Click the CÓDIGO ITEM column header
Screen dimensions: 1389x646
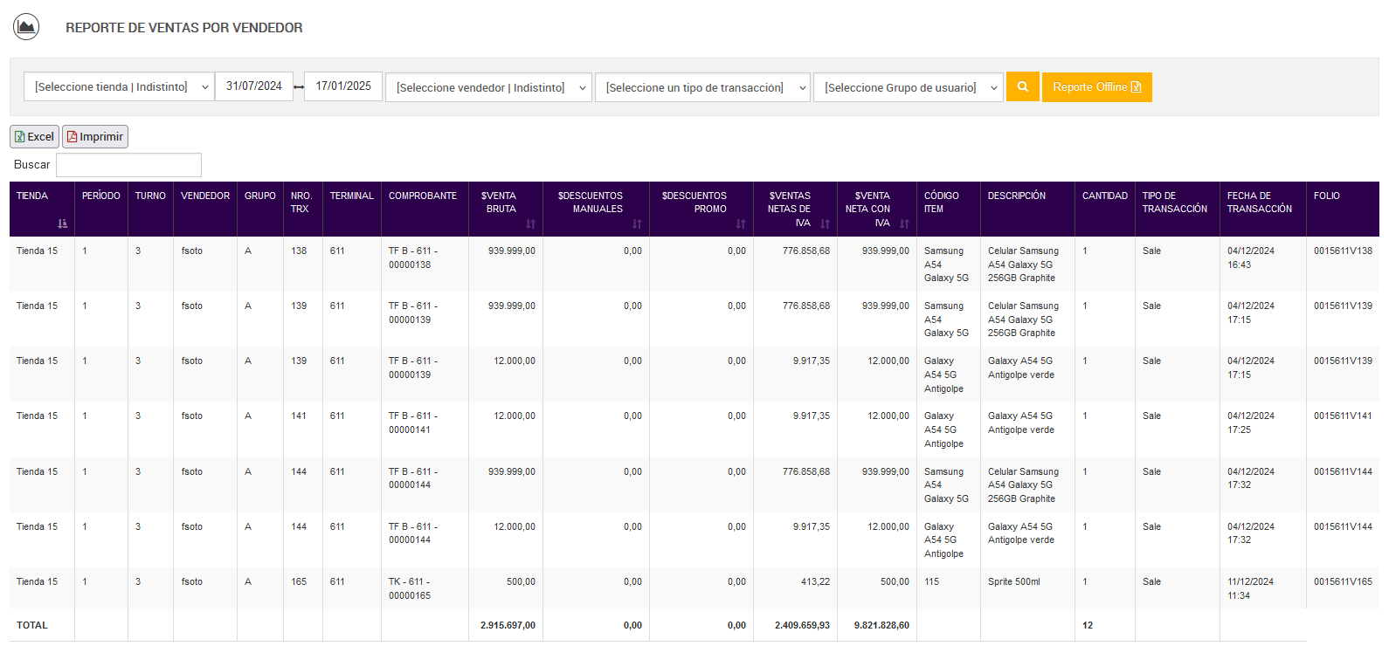coord(949,209)
